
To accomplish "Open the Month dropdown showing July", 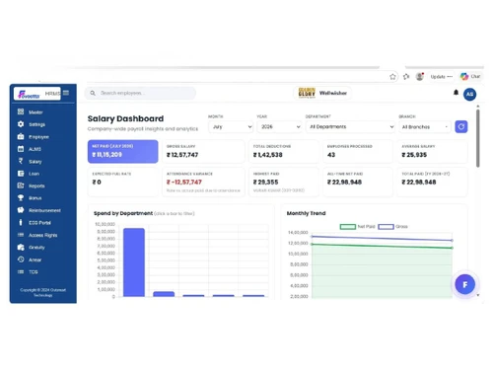I will [x=231, y=127].
